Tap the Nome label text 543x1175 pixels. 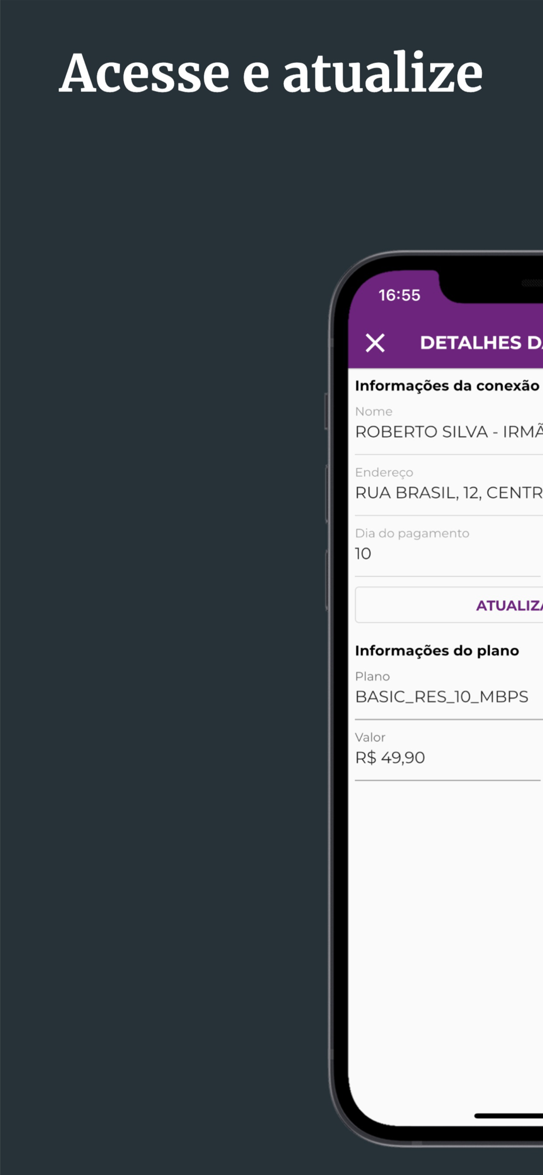(374, 411)
